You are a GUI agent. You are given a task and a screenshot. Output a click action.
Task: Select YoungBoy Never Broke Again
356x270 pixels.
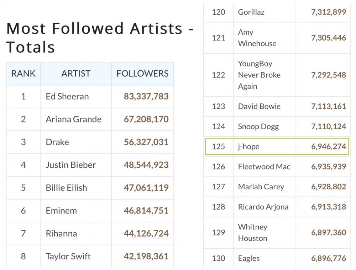(x=259, y=75)
